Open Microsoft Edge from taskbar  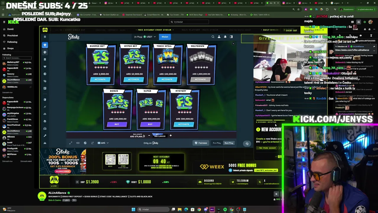[x=186, y=209]
